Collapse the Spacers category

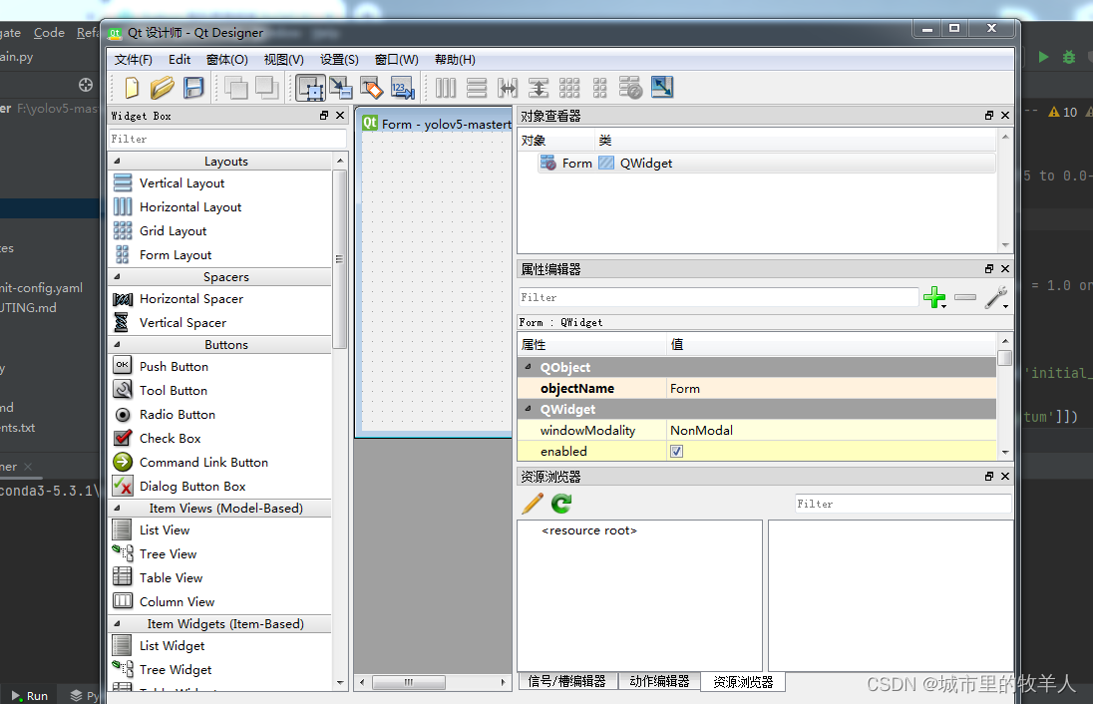pyautogui.click(x=117, y=277)
